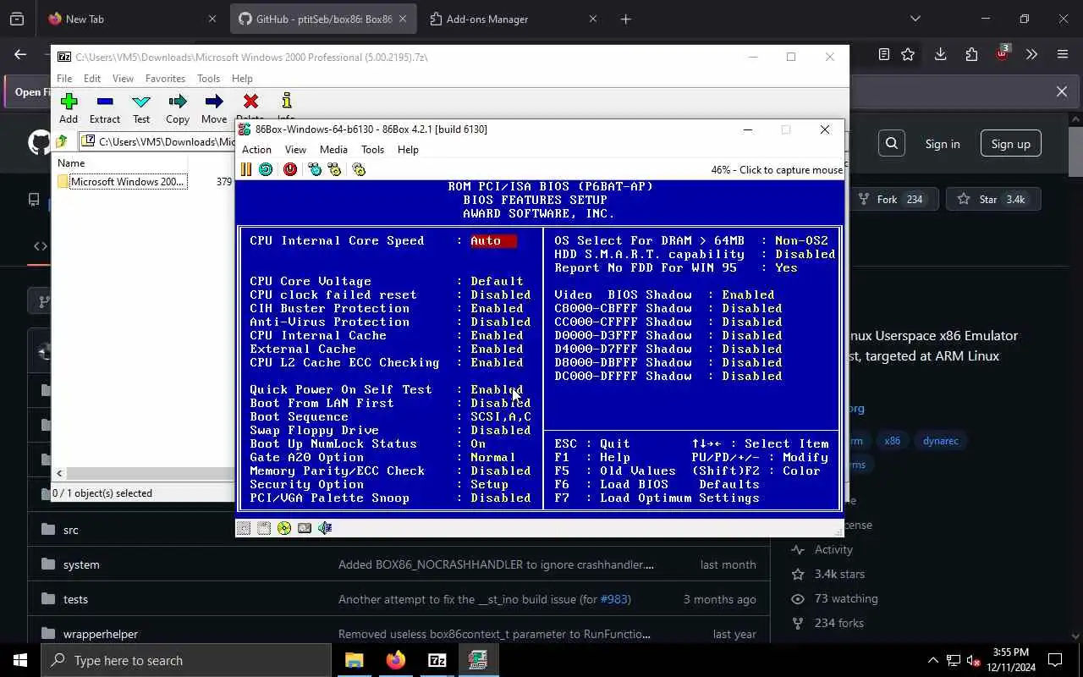Show hidden system tray icons
This screenshot has height=677, width=1083.
pos(932,660)
